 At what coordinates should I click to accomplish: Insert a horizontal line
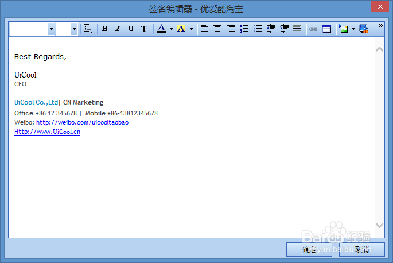pos(297,29)
